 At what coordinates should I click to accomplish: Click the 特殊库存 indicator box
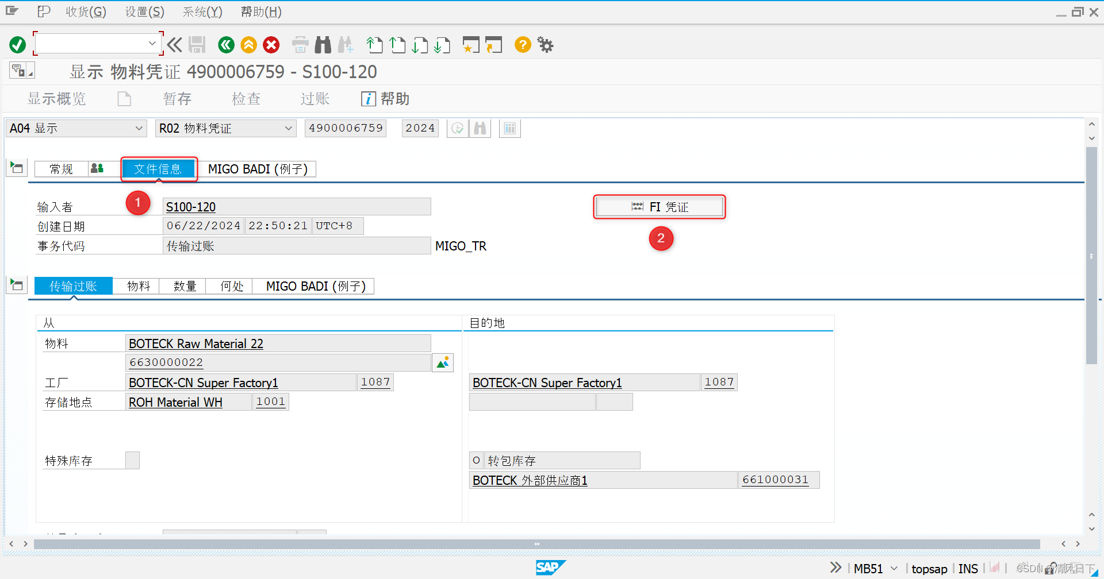click(132, 460)
